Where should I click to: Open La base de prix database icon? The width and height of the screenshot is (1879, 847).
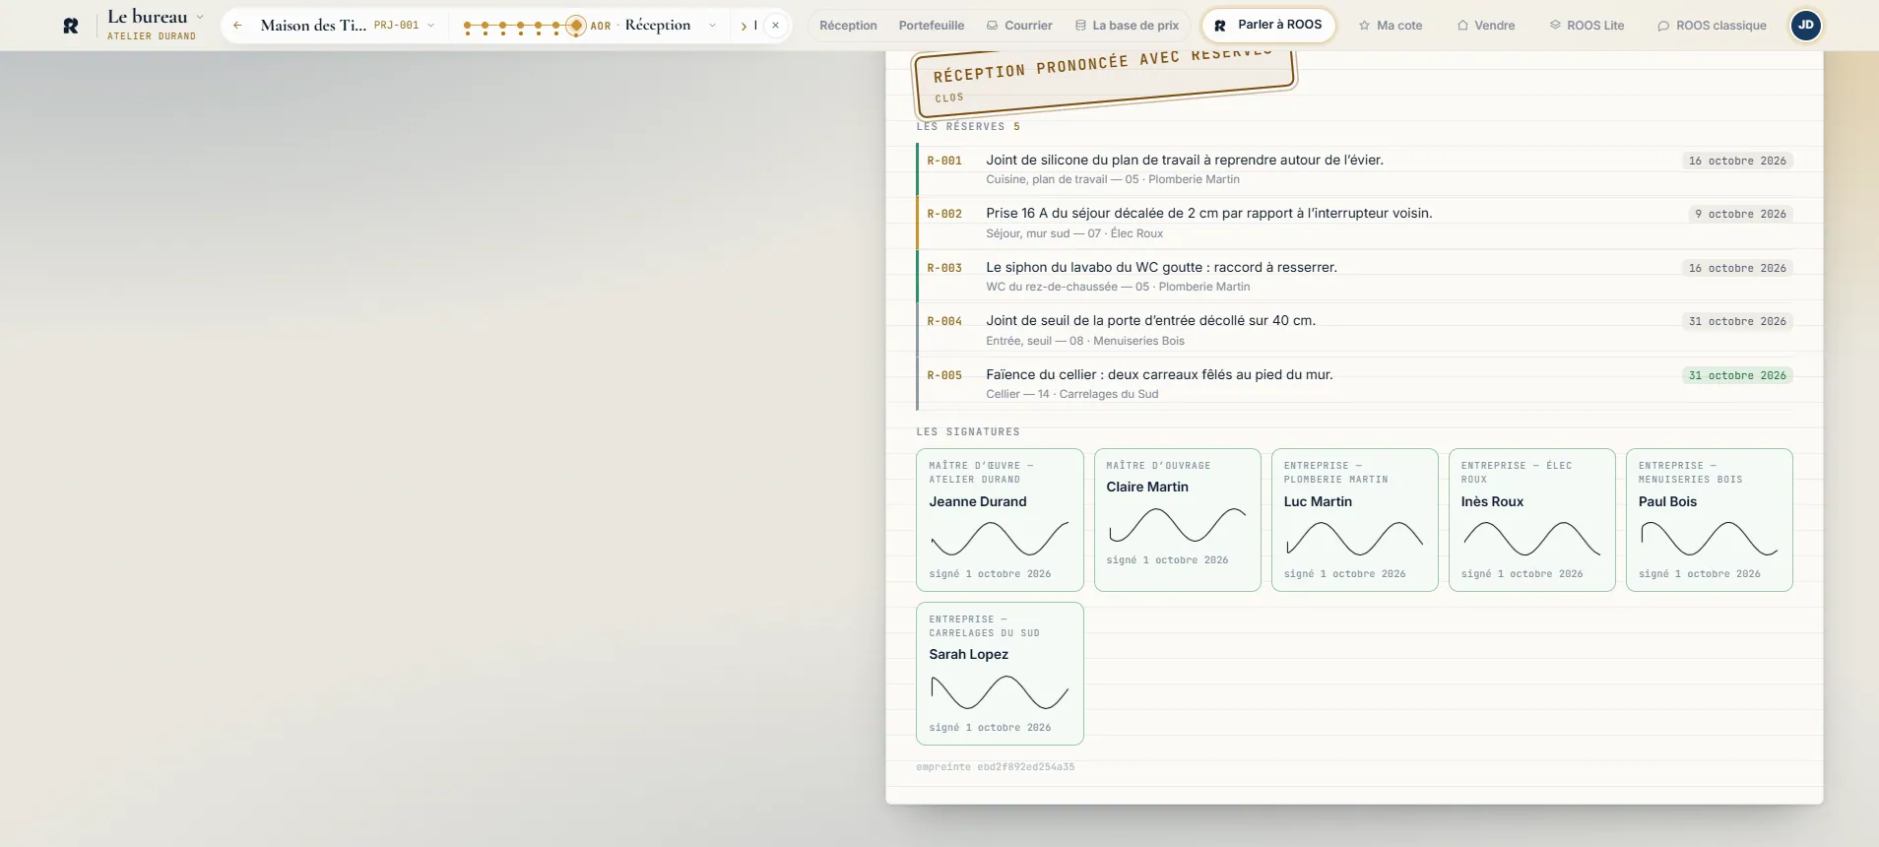tap(1080, 26)
